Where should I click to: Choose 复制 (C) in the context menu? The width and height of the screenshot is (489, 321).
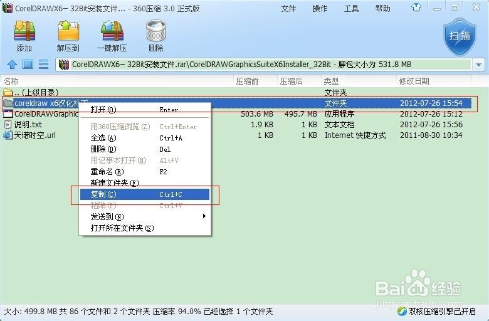145,194
